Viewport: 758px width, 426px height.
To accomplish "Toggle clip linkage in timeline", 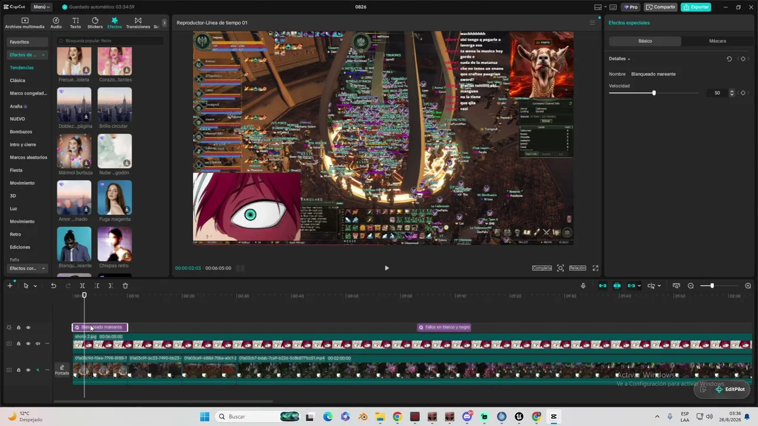I will tap(631, 286).
